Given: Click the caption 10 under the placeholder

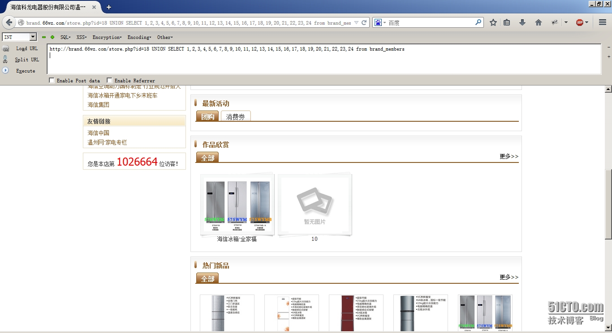Looking at the screenshot, I should [x=315, y=239].
